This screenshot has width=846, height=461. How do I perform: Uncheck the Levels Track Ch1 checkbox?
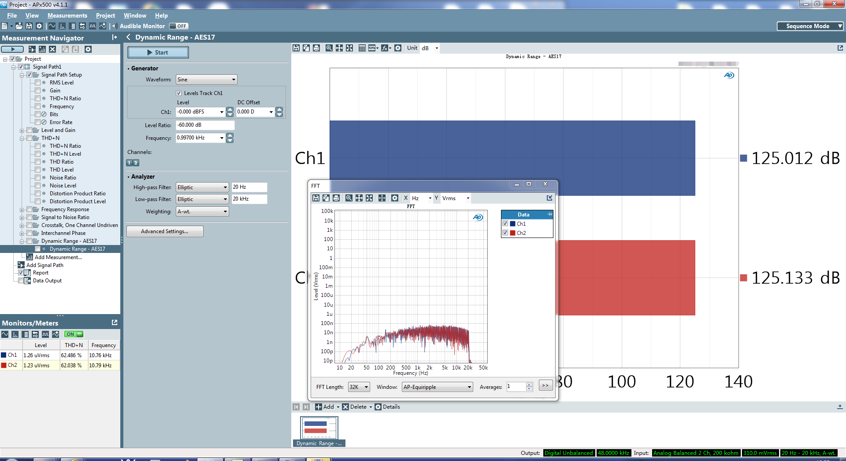pos(179,93)
